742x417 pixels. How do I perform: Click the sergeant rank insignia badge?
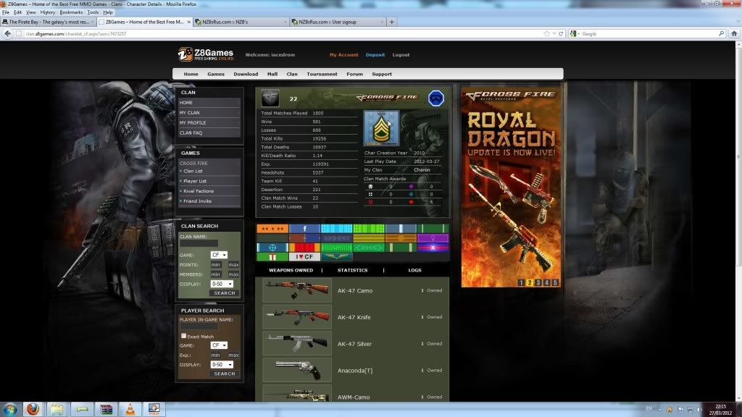[x=381, y=128]
